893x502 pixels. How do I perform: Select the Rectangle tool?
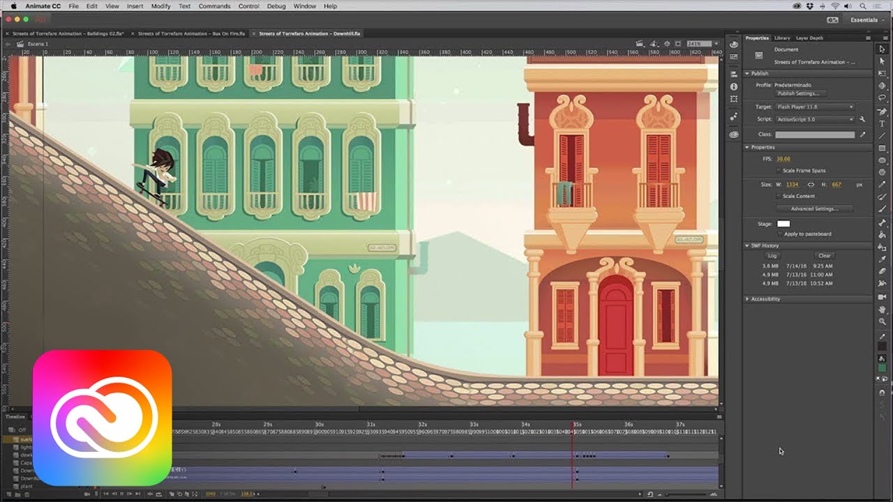point(882,148)
